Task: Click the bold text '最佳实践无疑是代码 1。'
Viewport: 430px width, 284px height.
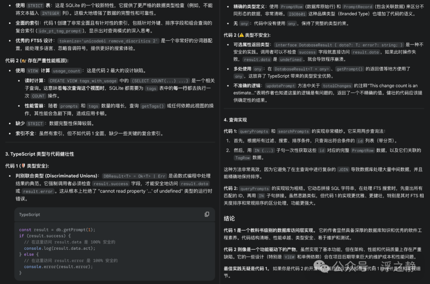Action: [x=247, y=268]
